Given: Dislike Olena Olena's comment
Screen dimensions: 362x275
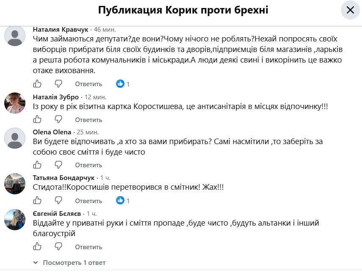Looking at the screenshot, I should point(58,165).
